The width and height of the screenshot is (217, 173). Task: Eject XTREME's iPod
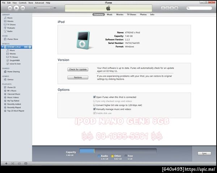pos(30,47)
